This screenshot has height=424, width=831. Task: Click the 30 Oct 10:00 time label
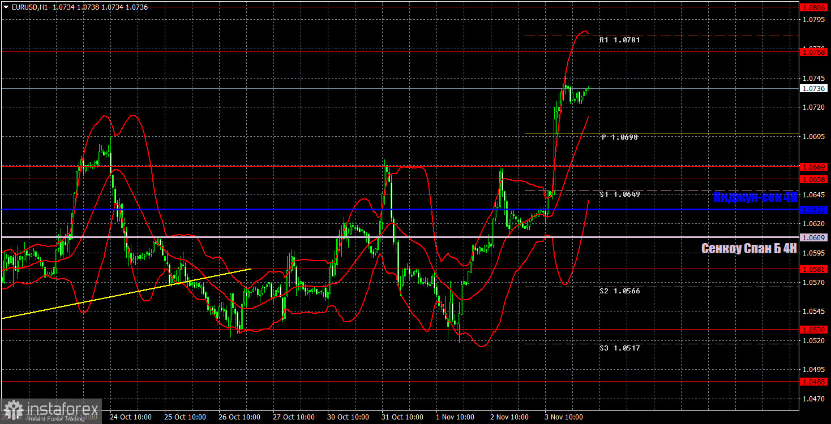coord(348,417)
